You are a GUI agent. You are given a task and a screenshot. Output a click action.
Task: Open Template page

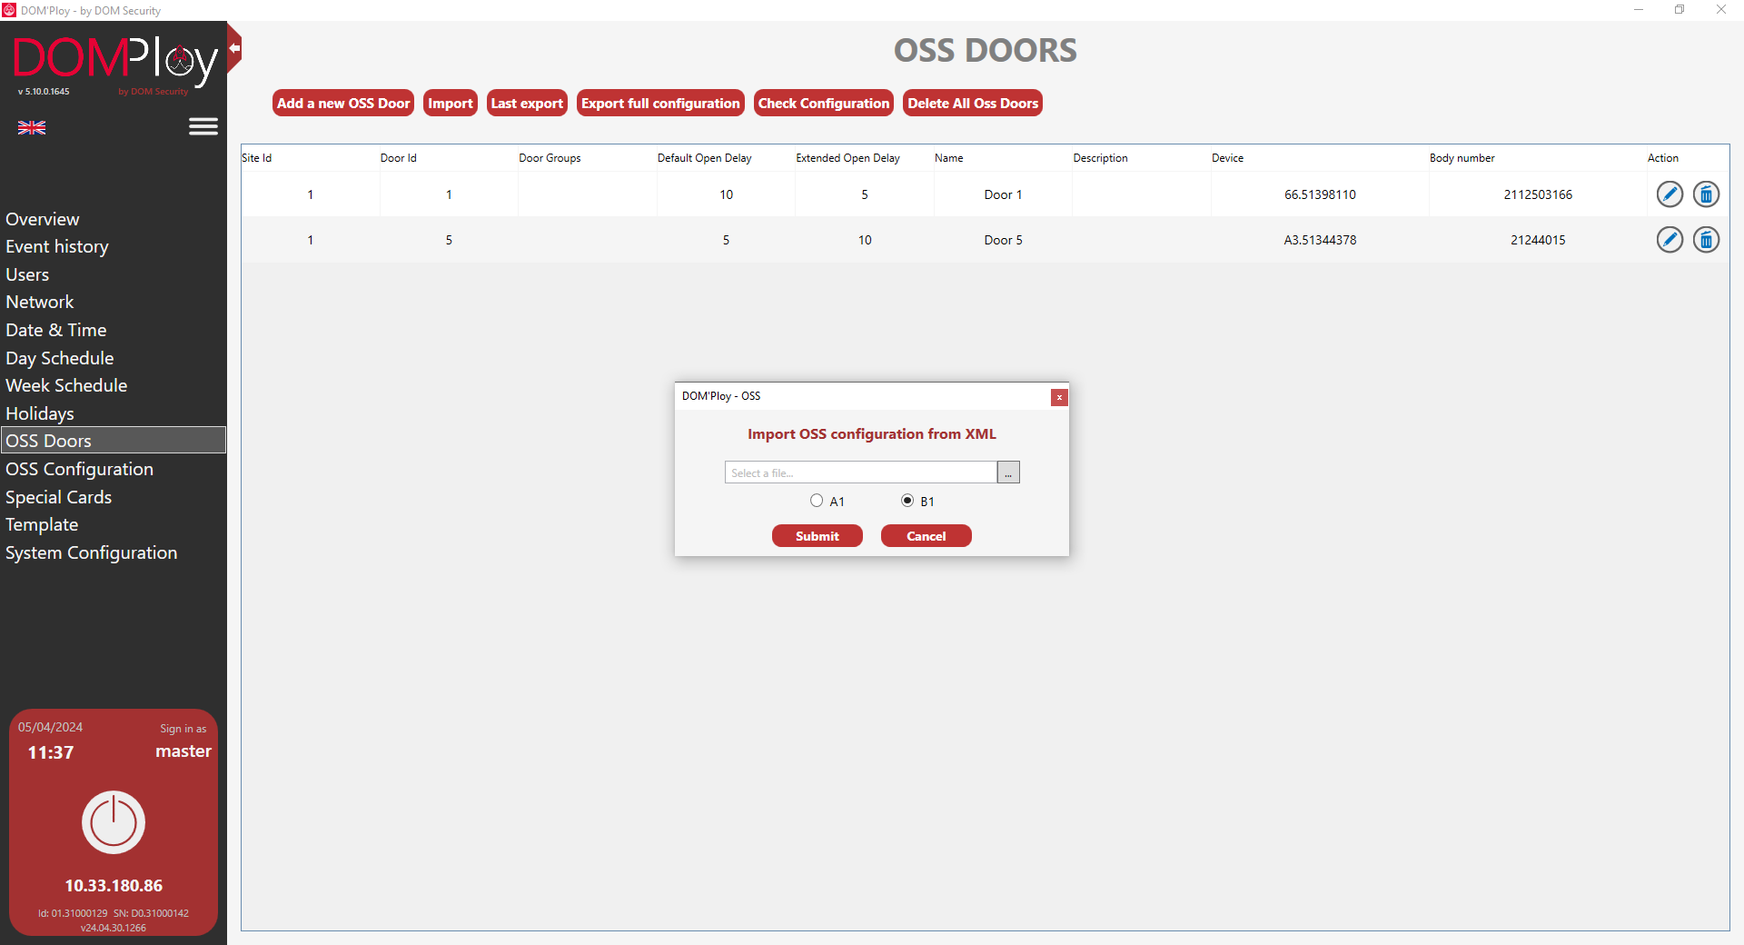(x=42, y=524)
